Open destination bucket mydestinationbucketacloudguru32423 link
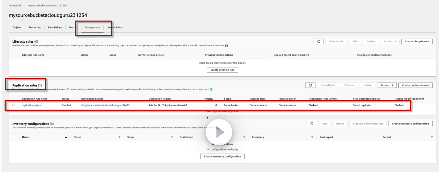This screenshot has width=439, height=172. [x=105, y=105]
